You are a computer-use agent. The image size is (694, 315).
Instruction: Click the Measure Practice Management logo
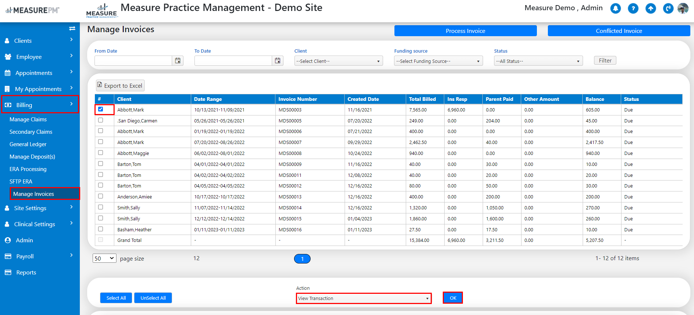(102, 11)
